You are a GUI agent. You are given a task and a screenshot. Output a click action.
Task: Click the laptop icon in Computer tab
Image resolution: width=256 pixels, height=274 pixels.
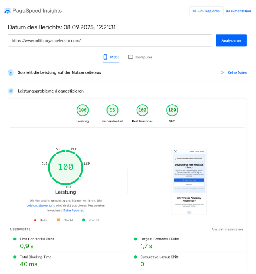tap(130, 57)
